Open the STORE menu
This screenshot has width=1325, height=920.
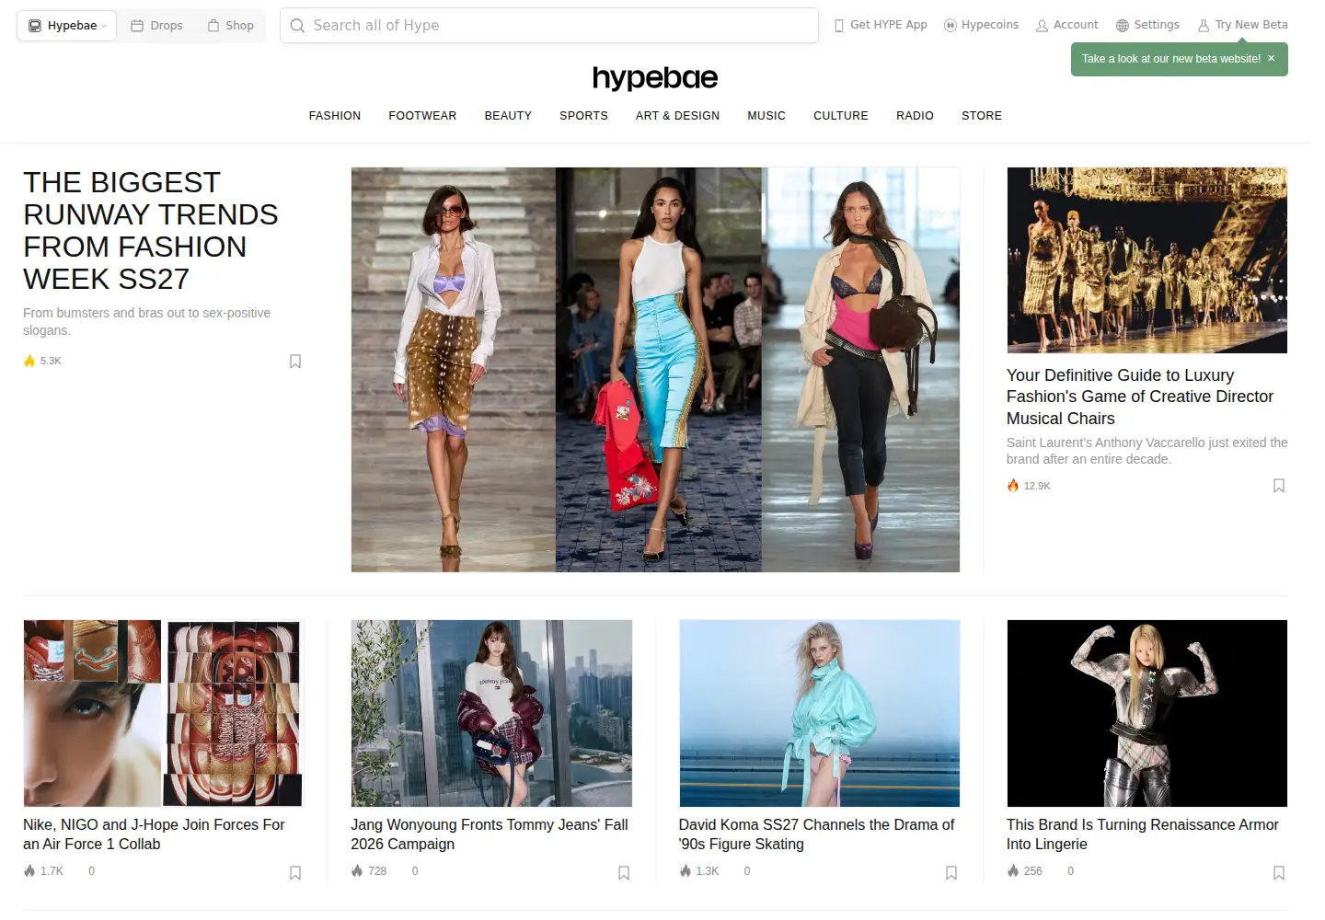(982, 116)
